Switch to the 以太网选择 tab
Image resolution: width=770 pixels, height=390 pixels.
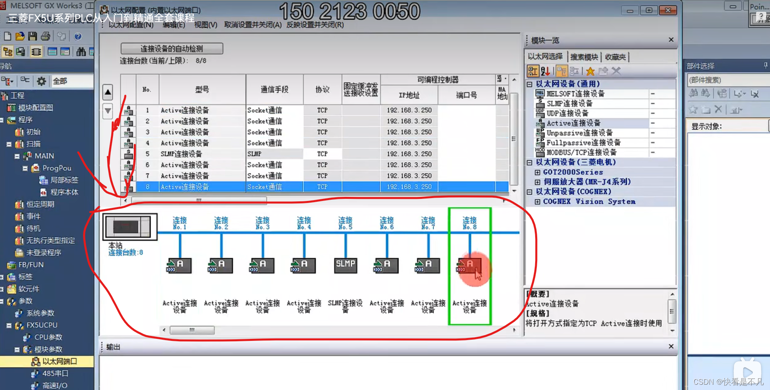545,56
